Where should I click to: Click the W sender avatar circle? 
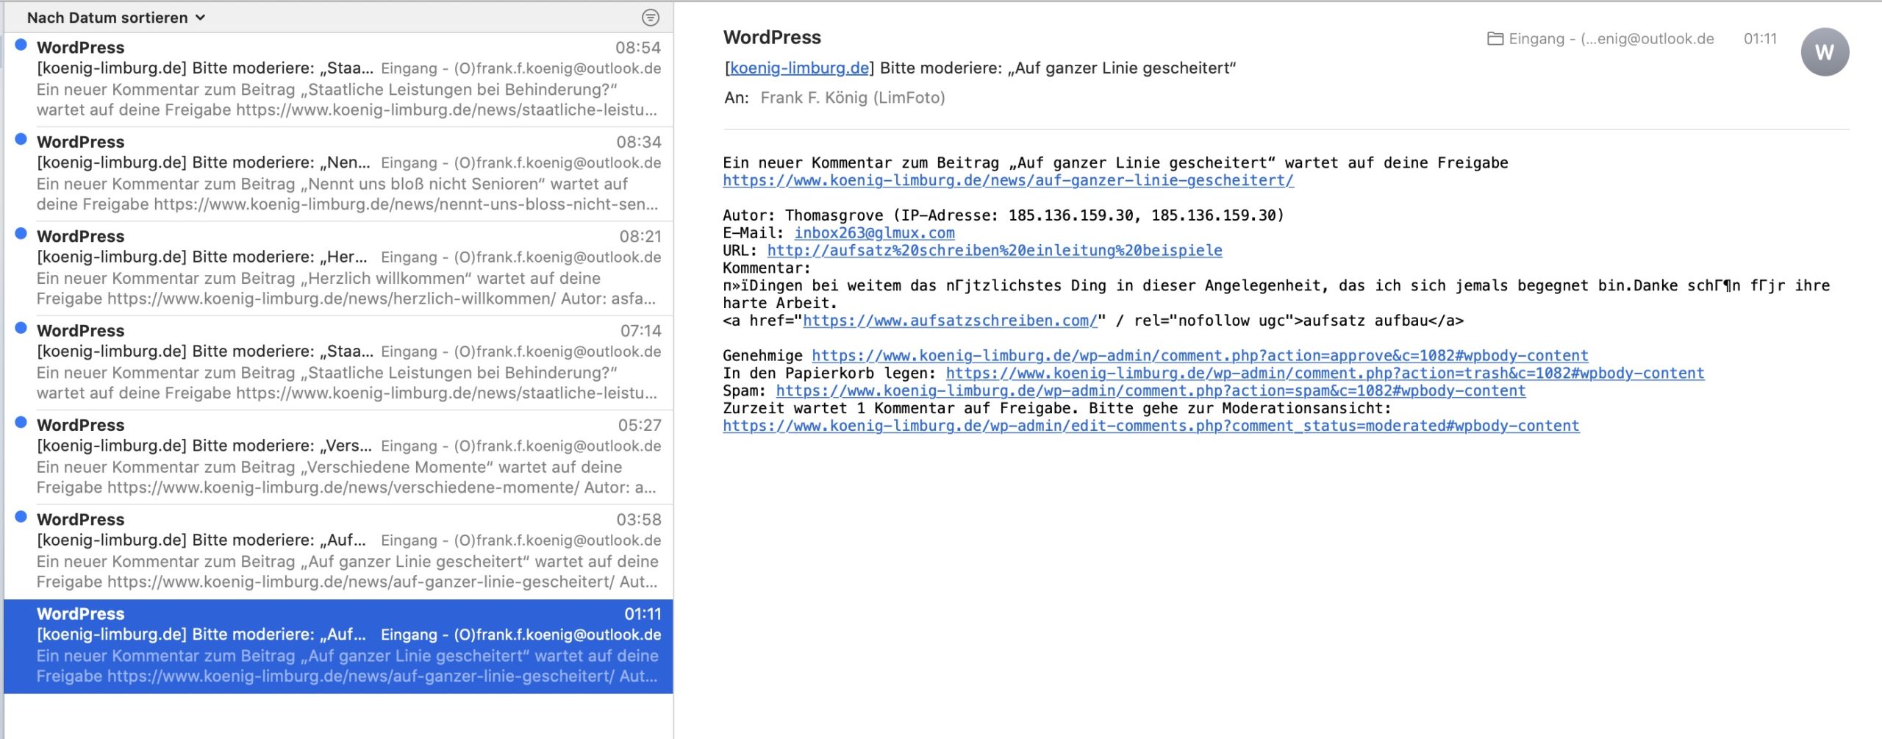pyautogui.click(x=1825, y=52)
